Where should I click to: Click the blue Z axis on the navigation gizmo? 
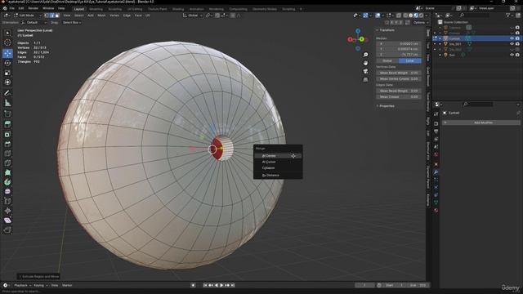coord(358,31)
